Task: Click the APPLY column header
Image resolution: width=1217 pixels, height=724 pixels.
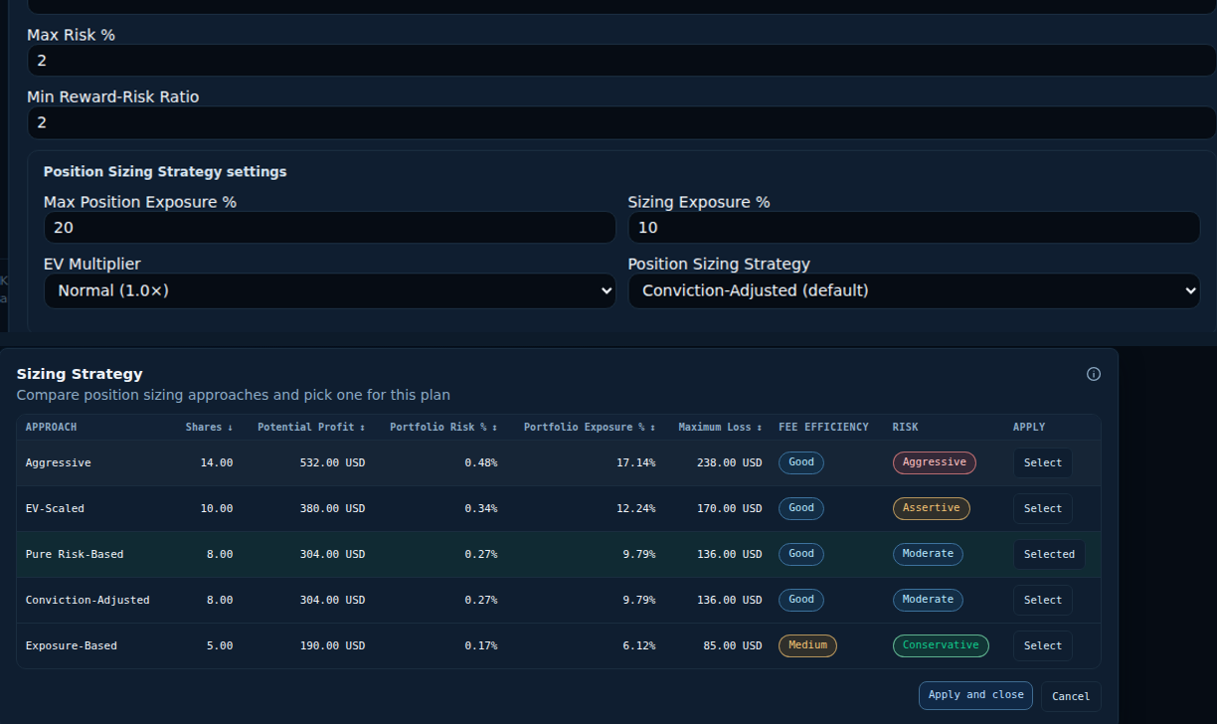Action: 1029,427
